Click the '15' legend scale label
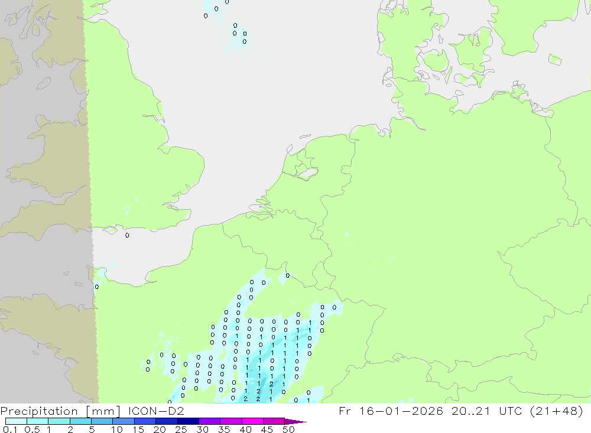This screenshot has width=591, height=433. click(138, 429)
